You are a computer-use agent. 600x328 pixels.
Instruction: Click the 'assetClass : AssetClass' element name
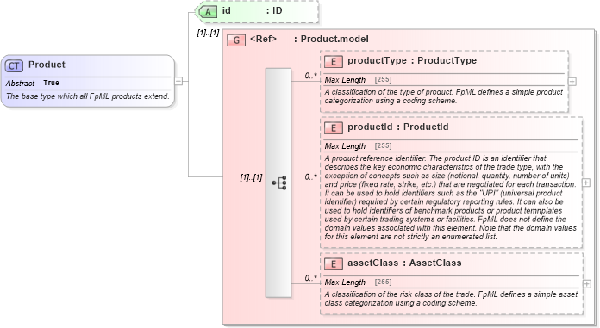click(404, 263)
